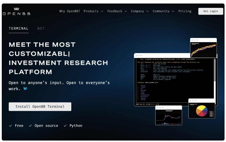Expand the Feedback dropdown menu
The image size is (226, 142).
[x=117, y=11]
